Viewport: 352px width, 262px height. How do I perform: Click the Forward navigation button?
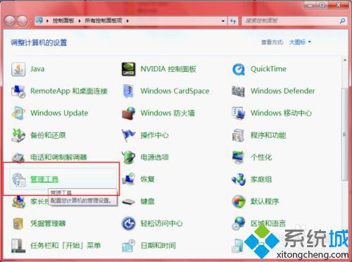pos(23,21)
